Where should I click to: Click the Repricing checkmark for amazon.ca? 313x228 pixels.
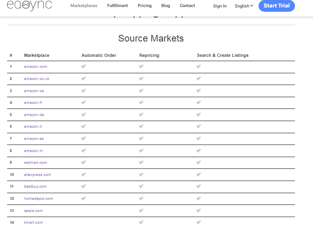(x=141, y=90)
